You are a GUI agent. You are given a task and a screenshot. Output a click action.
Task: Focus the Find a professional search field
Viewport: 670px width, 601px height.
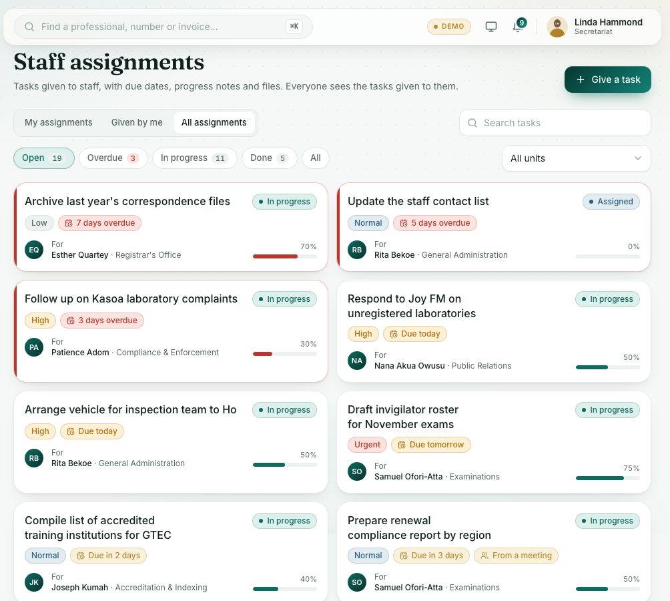point(163,27)
